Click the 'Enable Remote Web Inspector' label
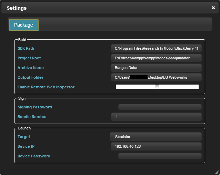 pos(46,87)
